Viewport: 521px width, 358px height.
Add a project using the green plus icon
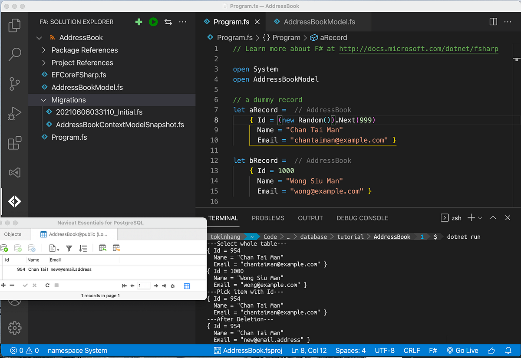pyautogui.click(x=138, y=22)
